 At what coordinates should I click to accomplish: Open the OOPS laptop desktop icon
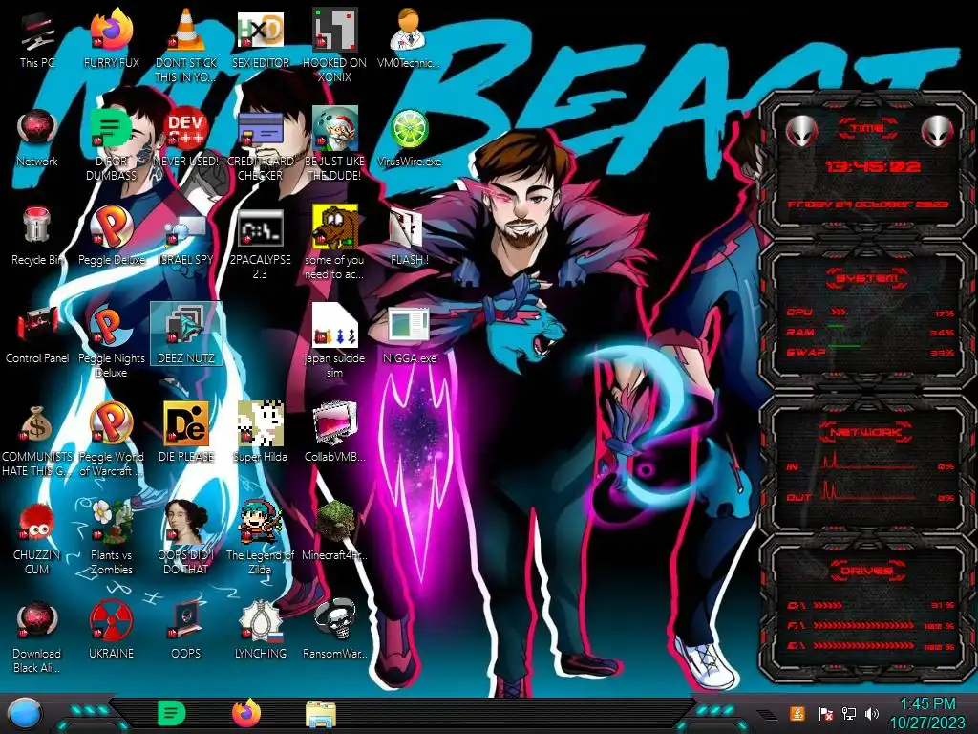(x=186, y=631)
